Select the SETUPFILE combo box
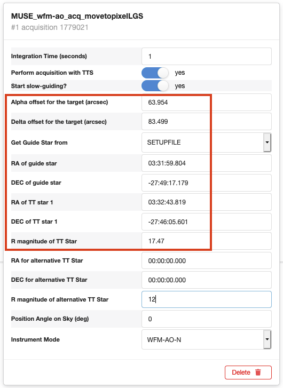The image size is (283, 388). 207,142
